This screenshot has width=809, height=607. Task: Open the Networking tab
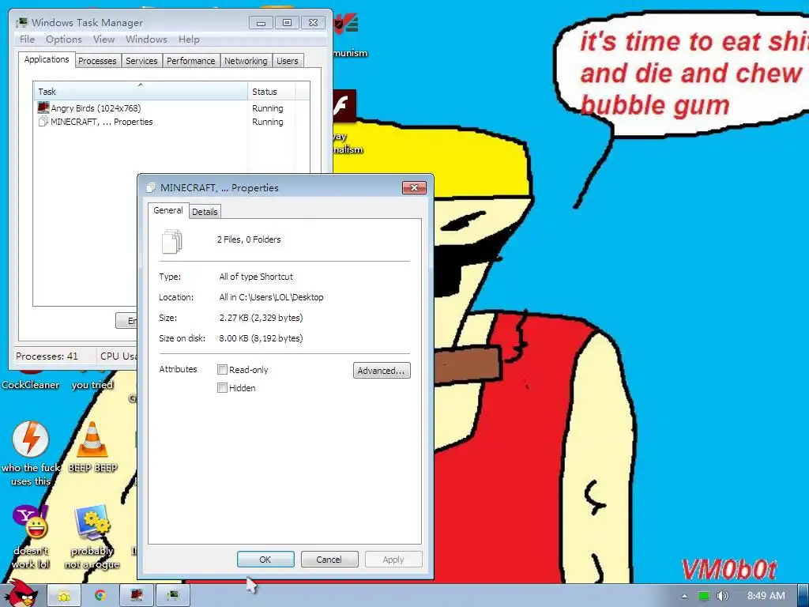[246, 61]
